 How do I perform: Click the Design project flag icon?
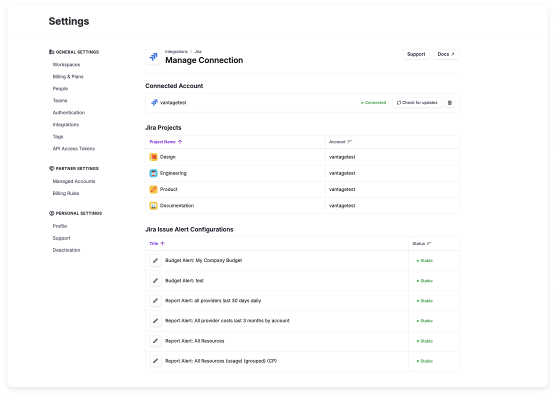pyautogui.click(x=153, y=156)
